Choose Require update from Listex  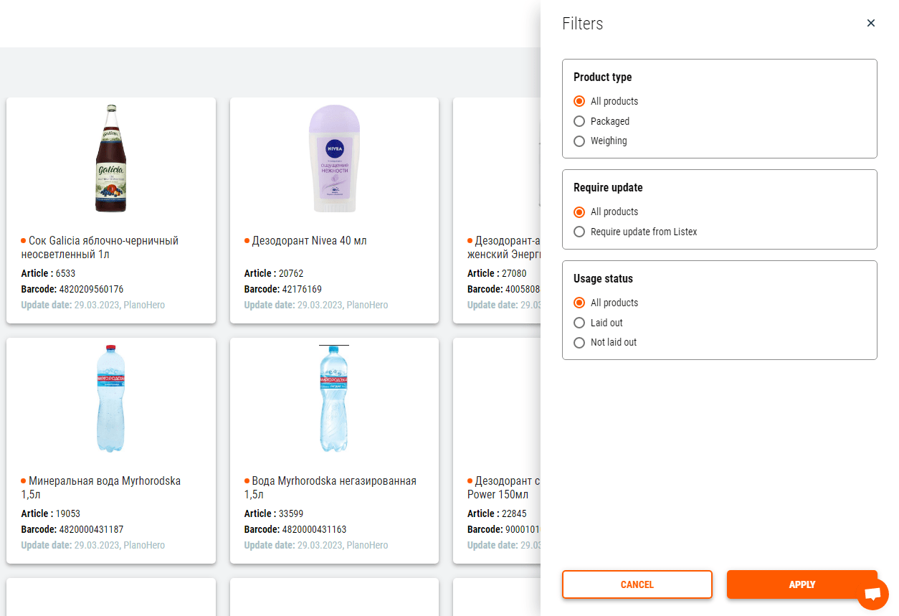coord(579,232)
